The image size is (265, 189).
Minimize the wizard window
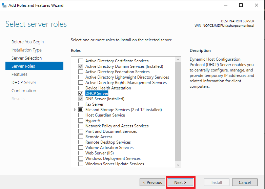click(225, 5)
